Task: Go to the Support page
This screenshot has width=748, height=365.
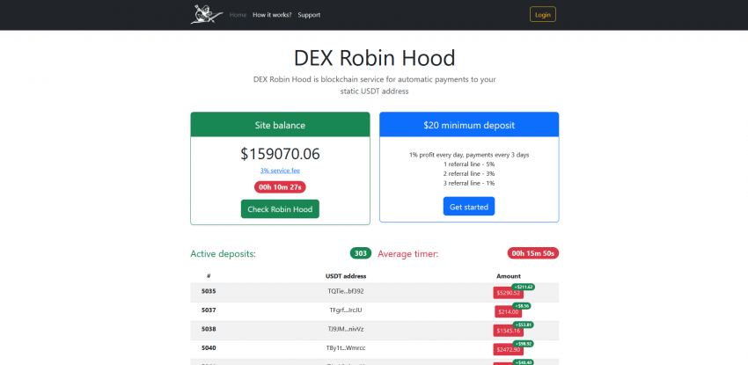Action: [x=309, y=15]
